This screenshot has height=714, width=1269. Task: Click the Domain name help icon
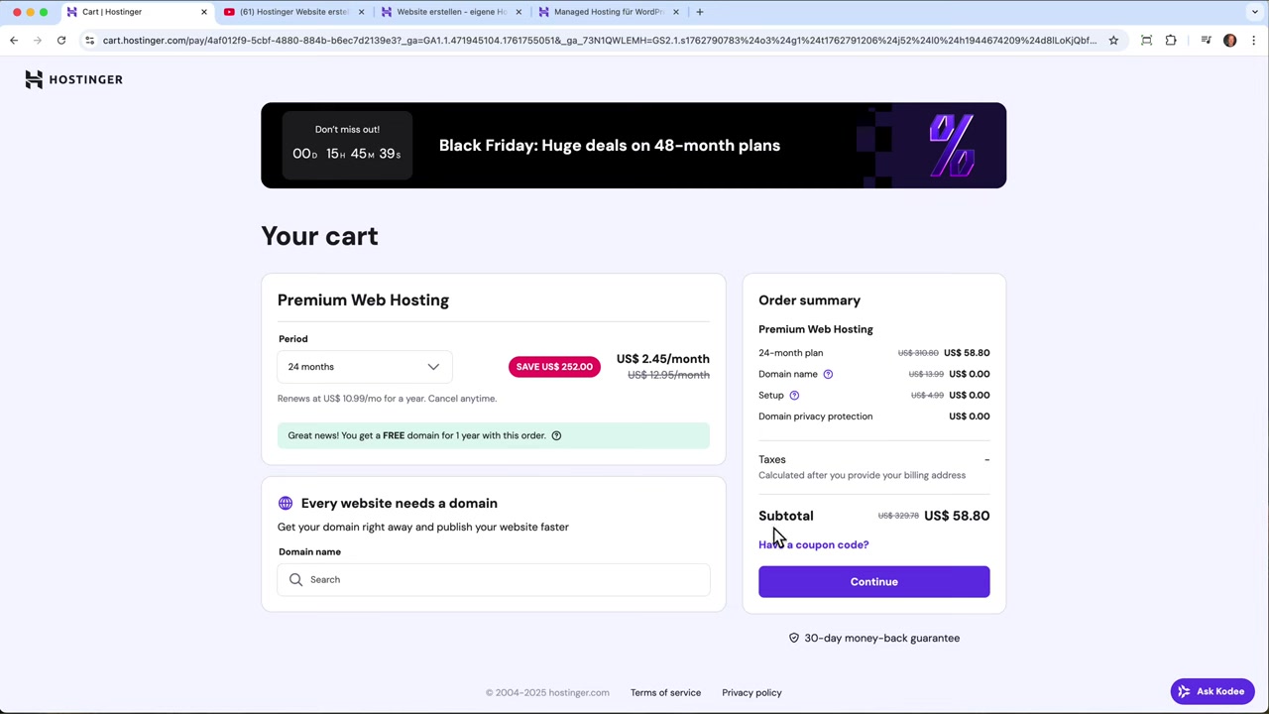(828, 374)
